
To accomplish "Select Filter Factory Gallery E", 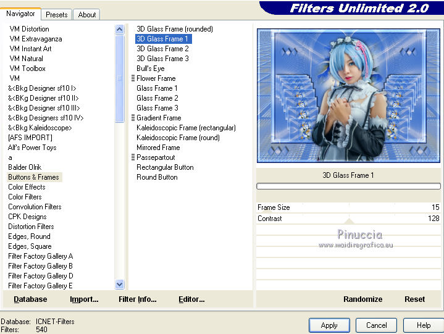I will [40, 286].
